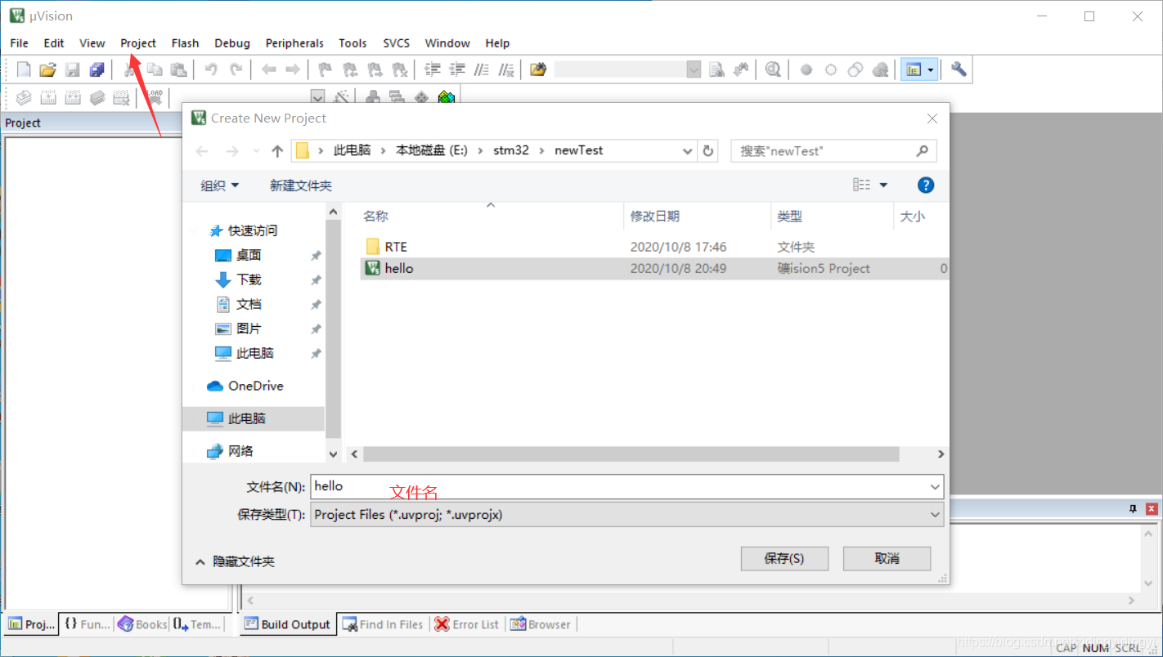This screenshot has width=1163, height=657.
Task: Collapse folders with 隐藏文件夹
Action: [235, 562]
